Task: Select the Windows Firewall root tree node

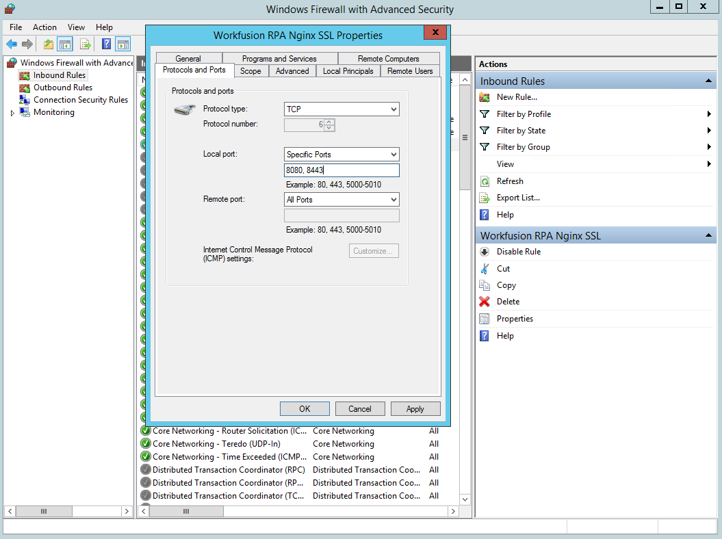Action: coord(77,63)
